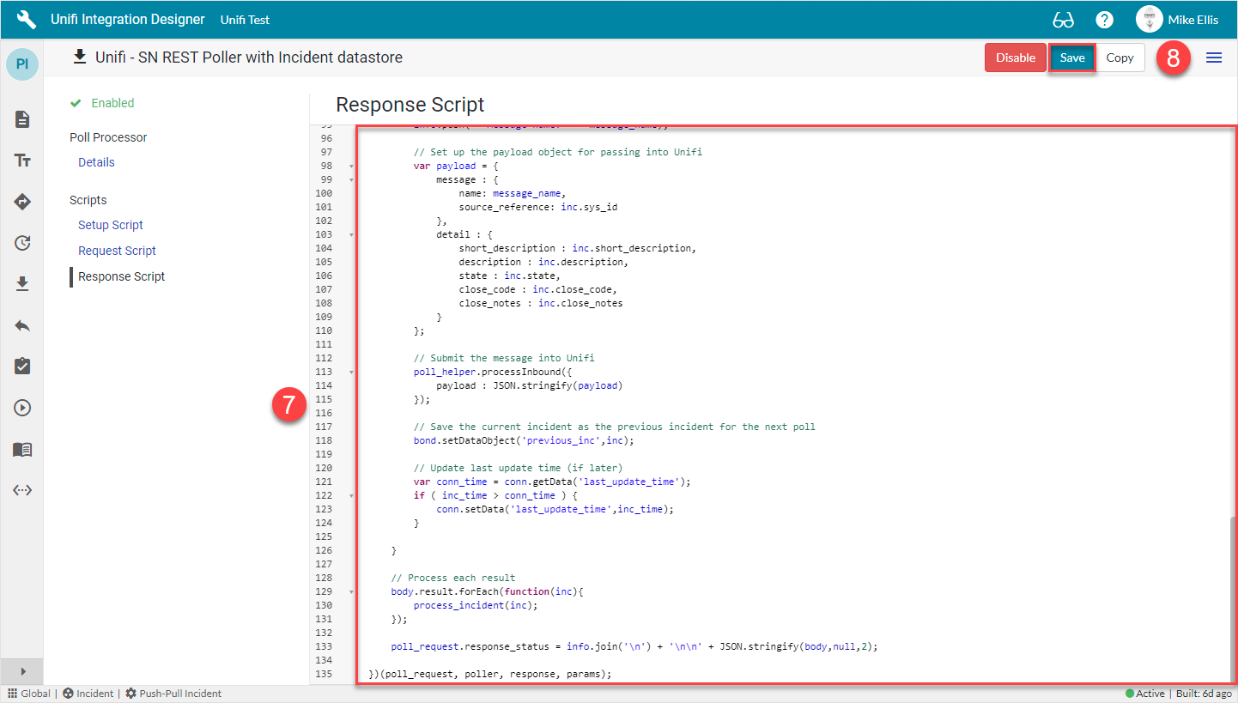
Task: Click the code editor vertical scrollbar
Action: 1233,592
